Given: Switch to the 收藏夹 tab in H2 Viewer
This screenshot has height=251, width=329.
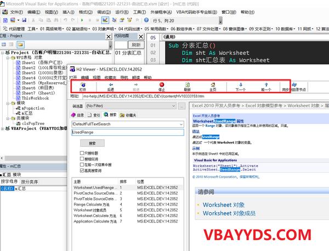Looking at the screenshot, I should (x=128, y=115).
